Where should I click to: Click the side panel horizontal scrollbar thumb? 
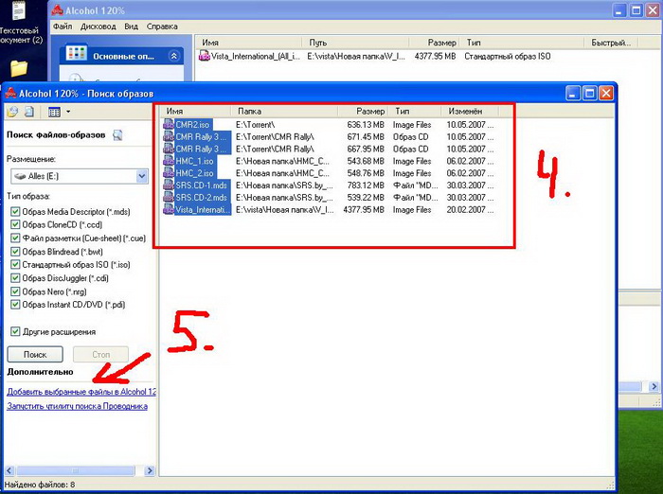click(75, 470)
